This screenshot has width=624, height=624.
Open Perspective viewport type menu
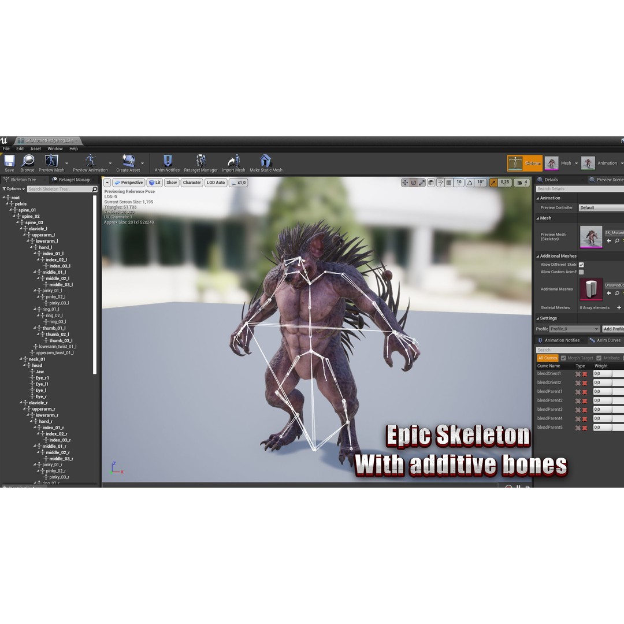(128, 183)
